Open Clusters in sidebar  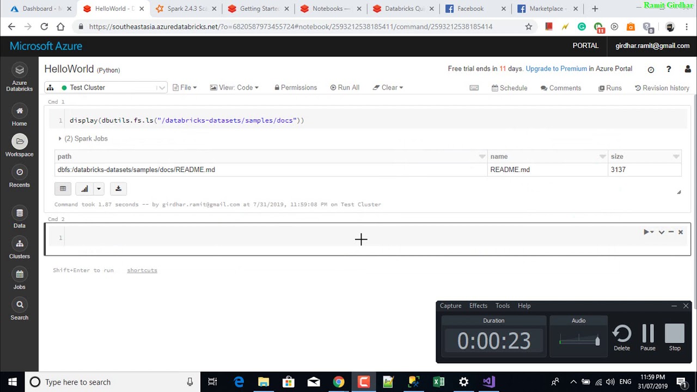tap(20, 248)
